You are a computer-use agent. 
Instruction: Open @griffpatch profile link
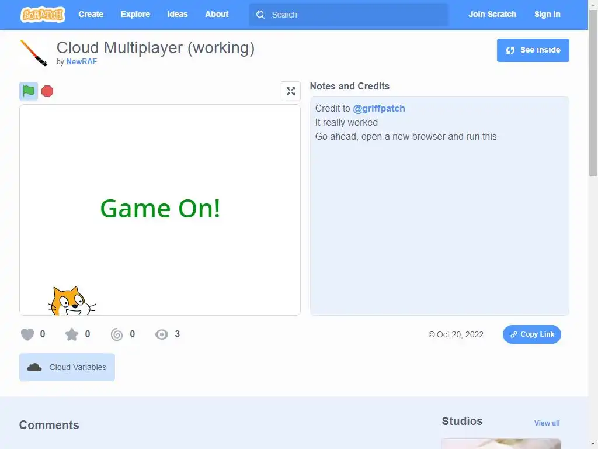(x=378, y=108)
